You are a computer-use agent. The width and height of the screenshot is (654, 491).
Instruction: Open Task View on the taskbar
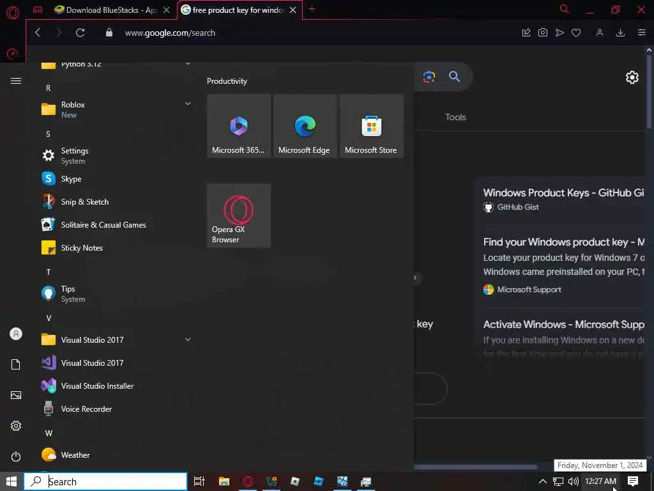coord(199,481)
